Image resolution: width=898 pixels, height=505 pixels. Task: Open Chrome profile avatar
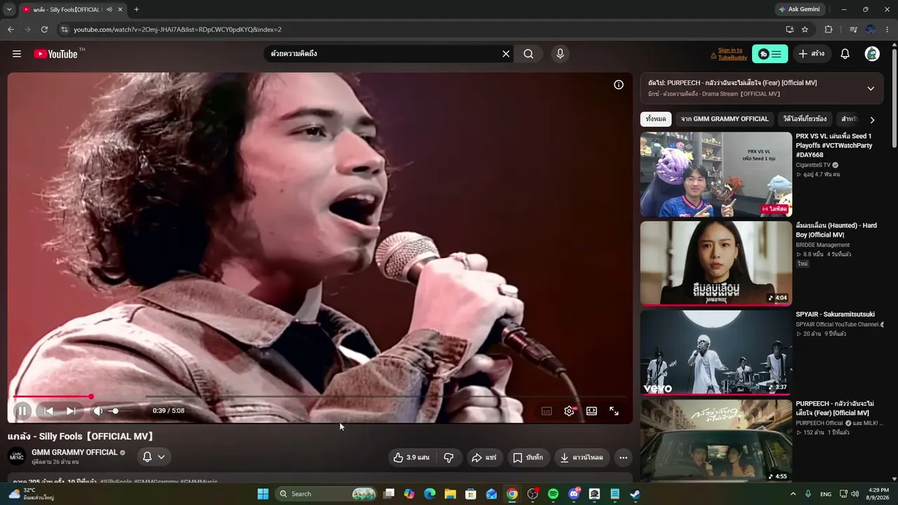pyautogui.click(x=871, y=29)
